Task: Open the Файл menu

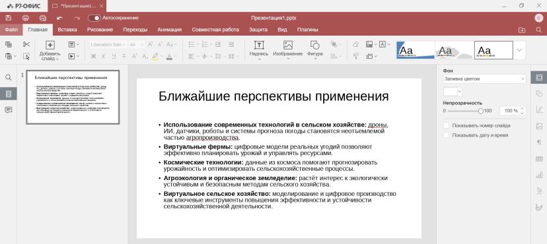Action: pyautogui.click(x=11, y=30)
